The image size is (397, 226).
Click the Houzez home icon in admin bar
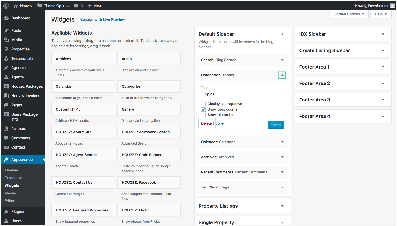[x=16, y=6]
